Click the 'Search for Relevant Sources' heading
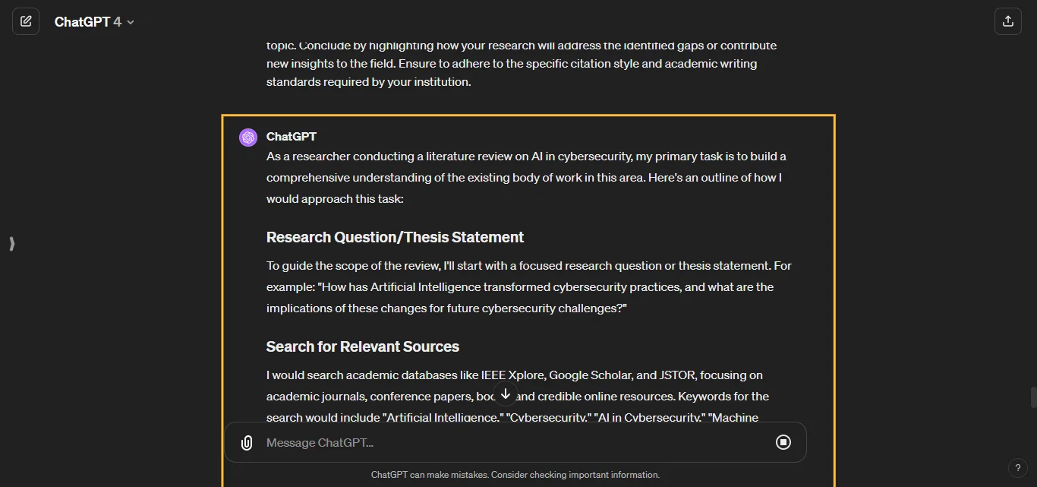Screen dimensions: 1037x487 click(x=363, y=346)
